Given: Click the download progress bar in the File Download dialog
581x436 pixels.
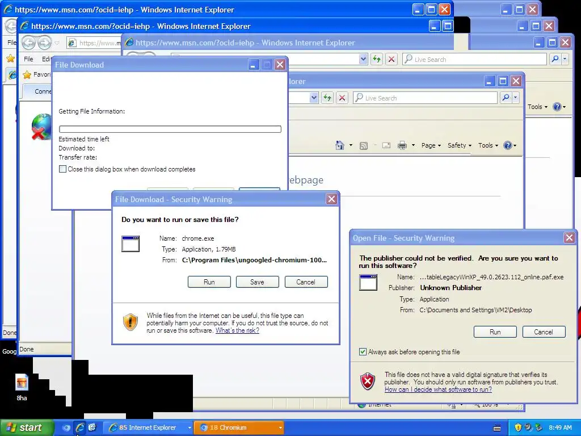Looking at the screenshot, I should (x=170, y=129).
